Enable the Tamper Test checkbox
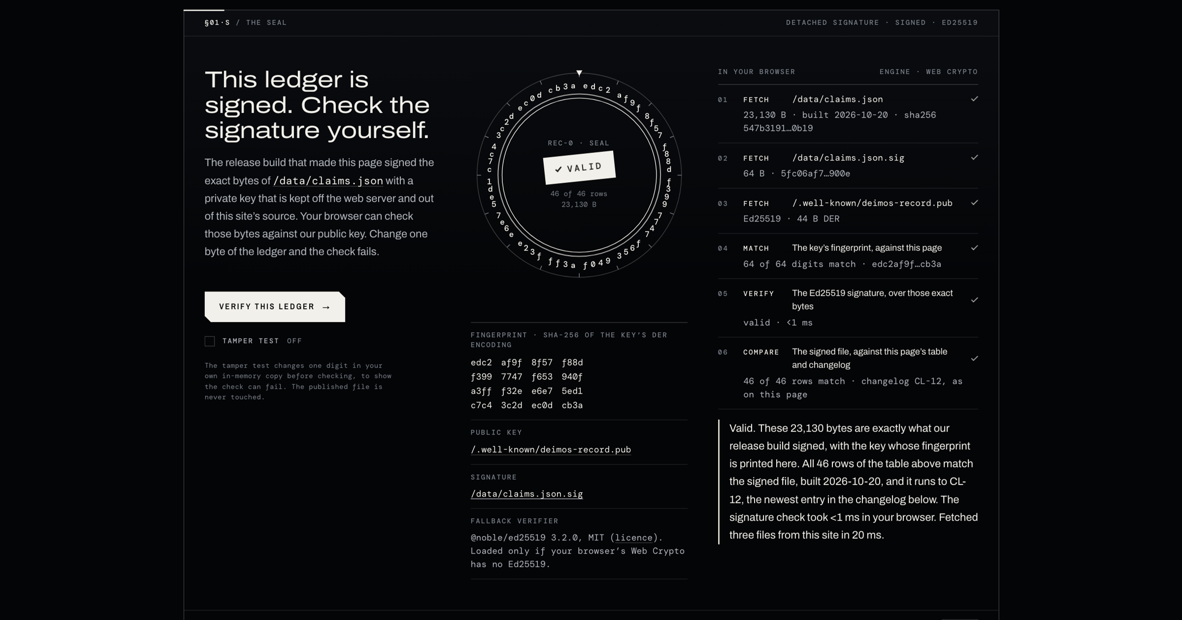 coord(210,341)
